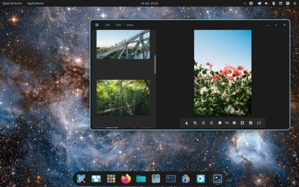299x187 pixels.
Task: Fit the image to window
Action: pyautogui.click(x=251, y=123)
